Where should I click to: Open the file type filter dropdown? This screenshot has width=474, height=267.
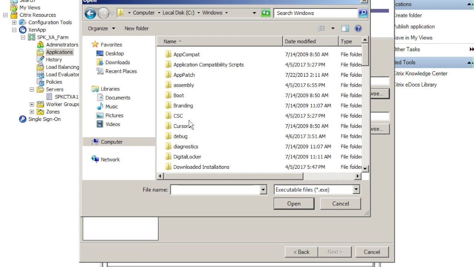click(356, 189)
